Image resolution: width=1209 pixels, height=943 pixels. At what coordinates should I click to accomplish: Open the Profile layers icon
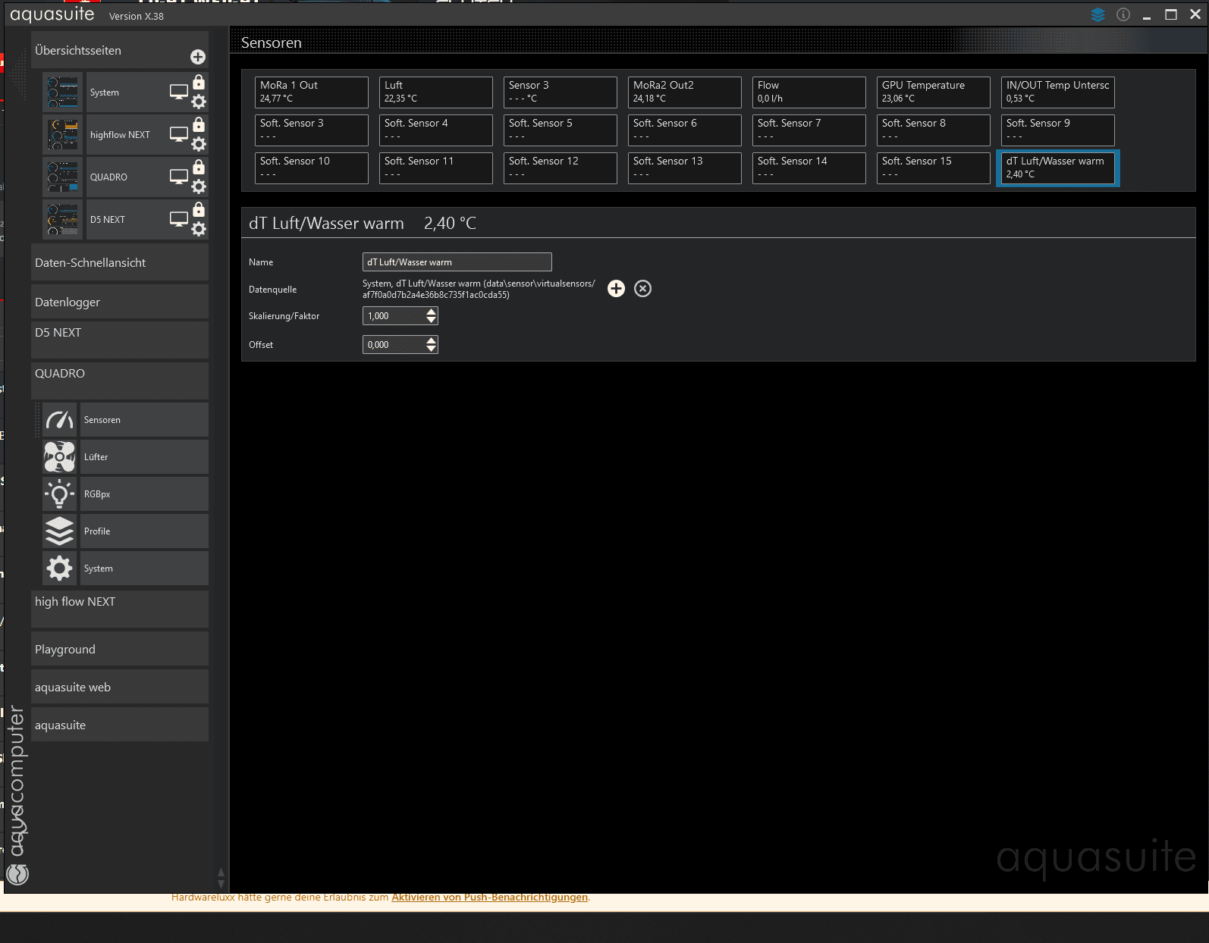[x=59, y=531]
